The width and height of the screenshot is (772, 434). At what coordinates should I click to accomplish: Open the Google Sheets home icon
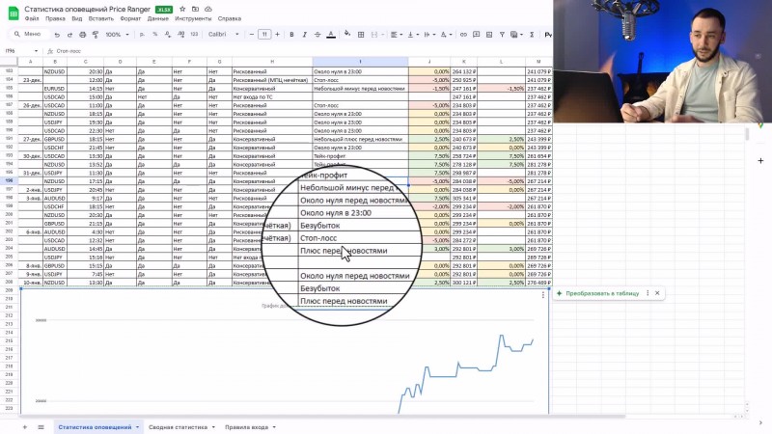tap(14, 14)
